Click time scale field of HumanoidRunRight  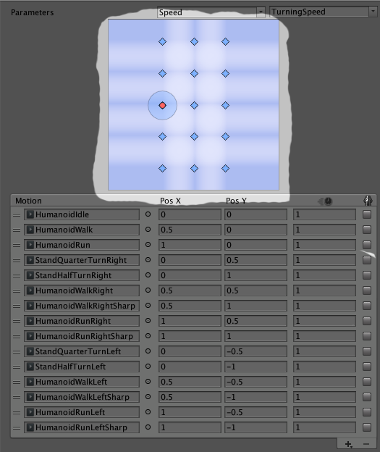(324, 321)
